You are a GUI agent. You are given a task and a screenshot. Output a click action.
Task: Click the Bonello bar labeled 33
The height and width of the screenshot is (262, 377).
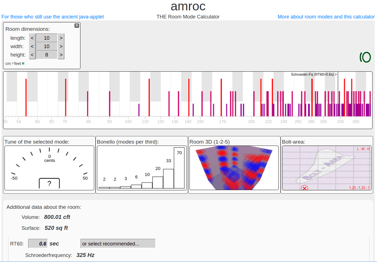[x=168, y=179]
